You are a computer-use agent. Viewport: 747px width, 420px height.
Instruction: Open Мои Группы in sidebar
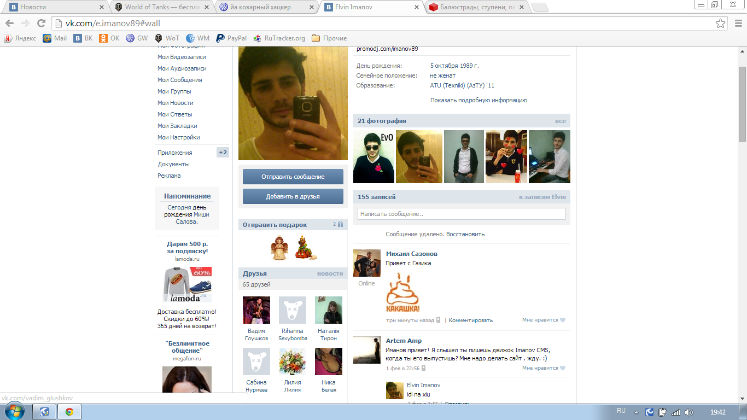pos(174,91)
